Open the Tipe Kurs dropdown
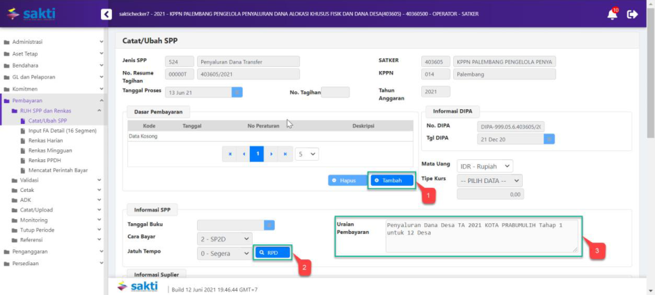 pos(489,180)
